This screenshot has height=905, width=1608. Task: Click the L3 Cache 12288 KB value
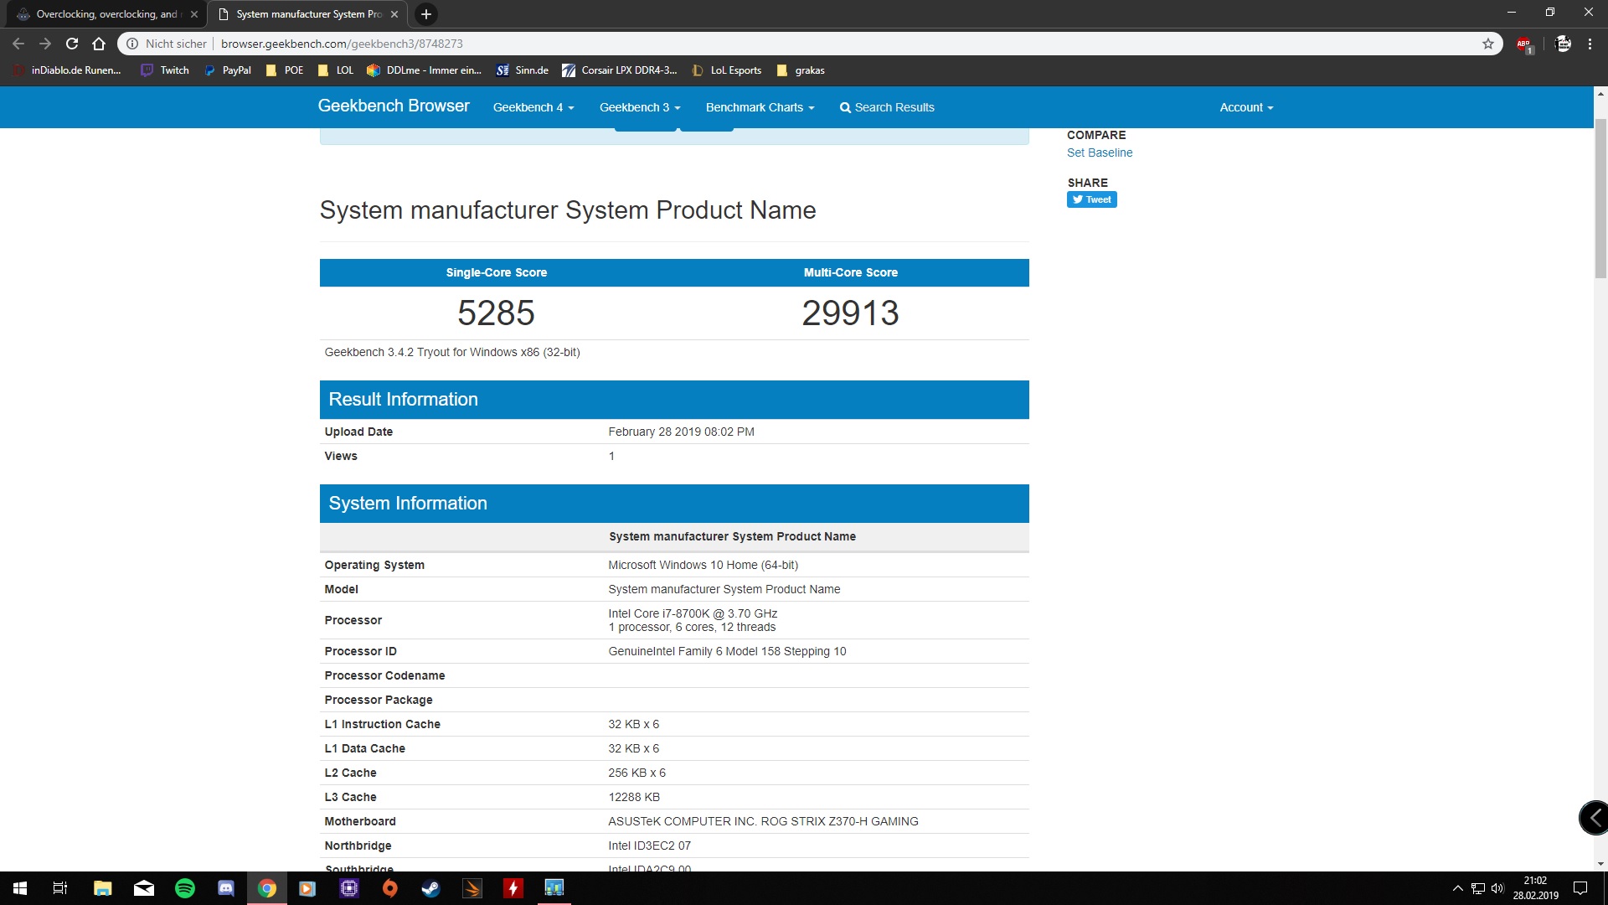pyautogui.click(x=634, y=797)
